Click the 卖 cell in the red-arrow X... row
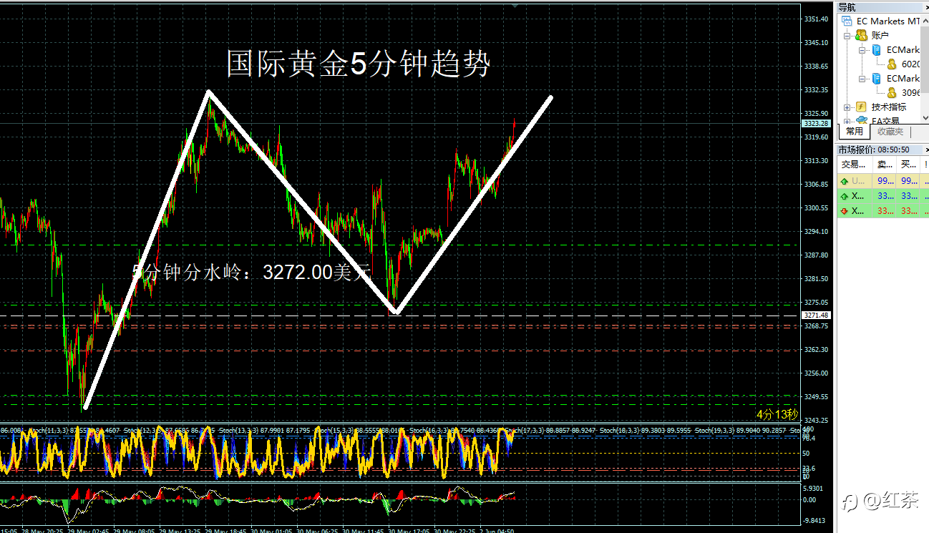The image size is (929, 533). 885,210
